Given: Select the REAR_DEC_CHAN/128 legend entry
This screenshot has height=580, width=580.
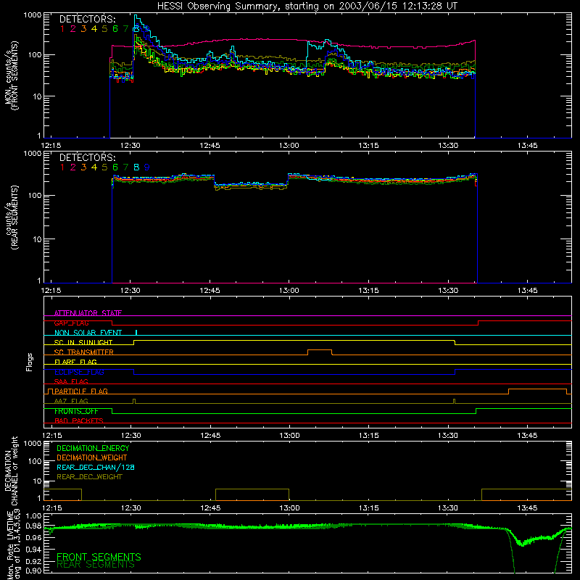Looking at the screenshot, I should [96, 467].
